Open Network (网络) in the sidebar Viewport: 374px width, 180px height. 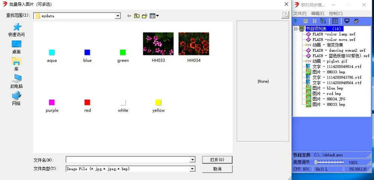16,99
